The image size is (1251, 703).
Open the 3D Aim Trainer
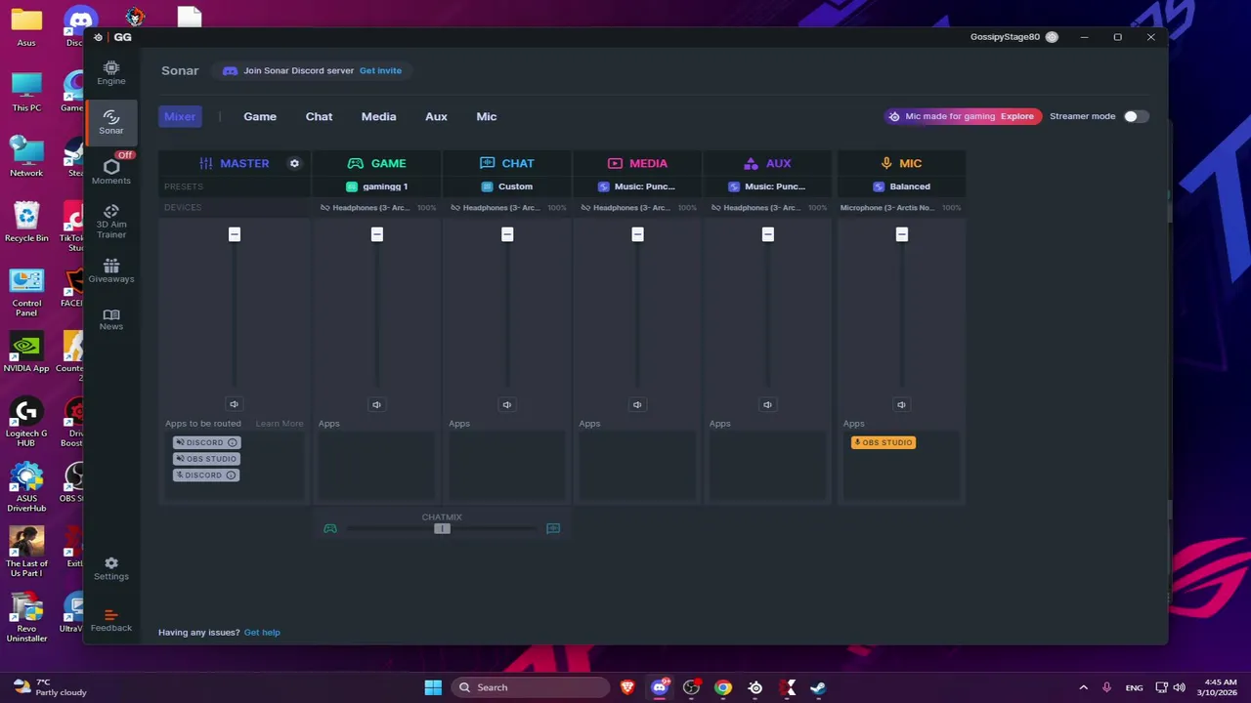pyautogui.click(x=111, y=222)
